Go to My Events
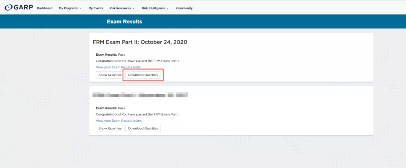This screenshot has height=168, width=406. tap(95, 8)
